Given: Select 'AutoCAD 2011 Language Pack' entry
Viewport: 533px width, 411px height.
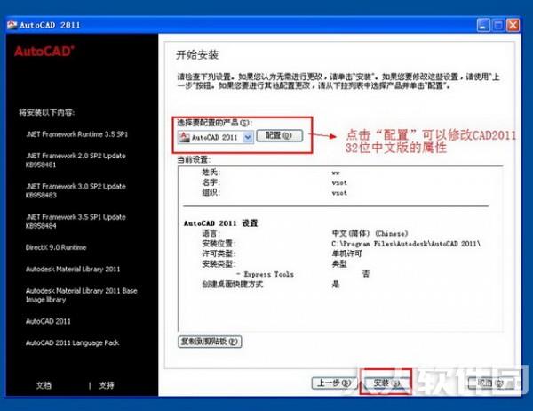Looking at the screenshot, I should (x=73, y=342).
